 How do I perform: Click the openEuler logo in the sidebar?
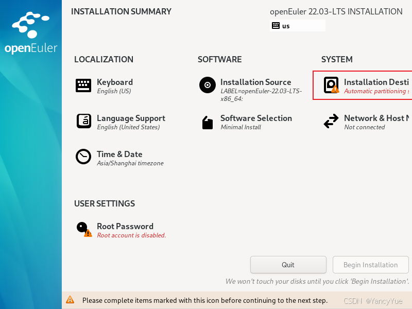click(29, 28)
